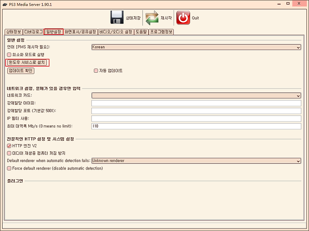Focus the 강제할당 아이피 input field
Viewport: 309px width, 231px height.
(196, 103)
